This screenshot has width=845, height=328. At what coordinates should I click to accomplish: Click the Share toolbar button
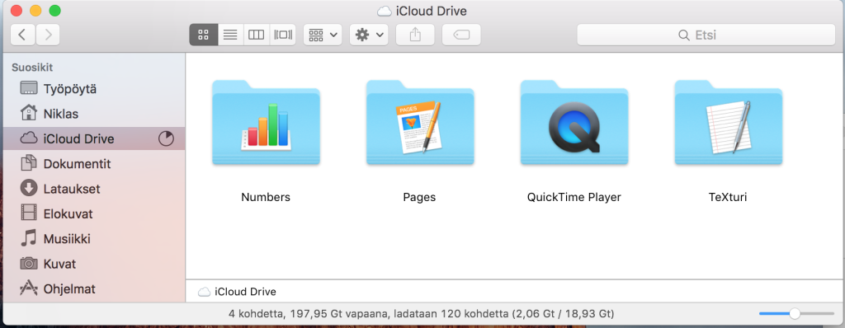pos(415,35)
